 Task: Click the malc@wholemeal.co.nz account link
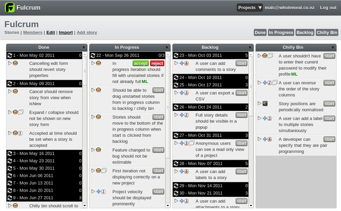[x=290, y=8]
